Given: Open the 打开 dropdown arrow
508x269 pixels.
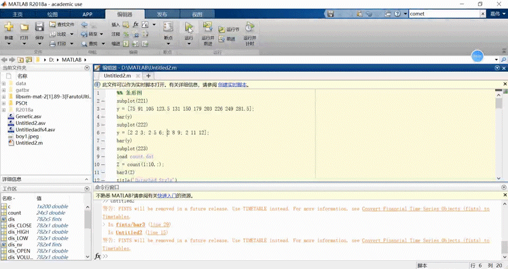Looking at the screenshot, I should tap(24, 44).
